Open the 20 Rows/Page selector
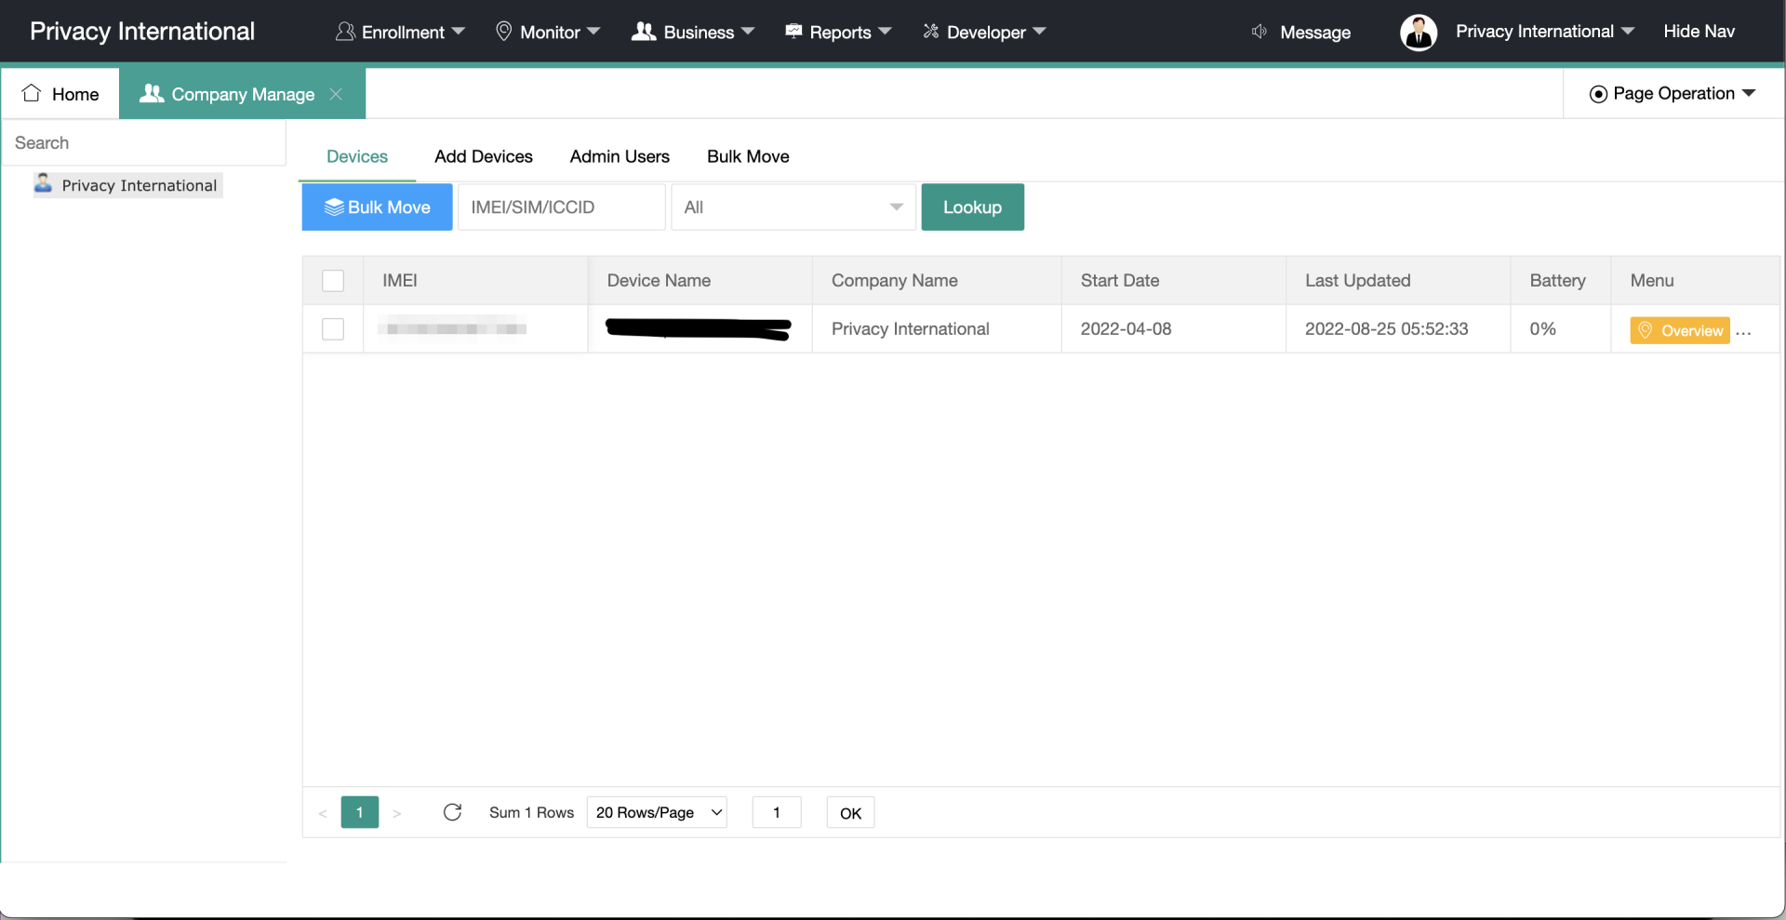This screenshot has height=920, width=1786. (x=657, y=812)
